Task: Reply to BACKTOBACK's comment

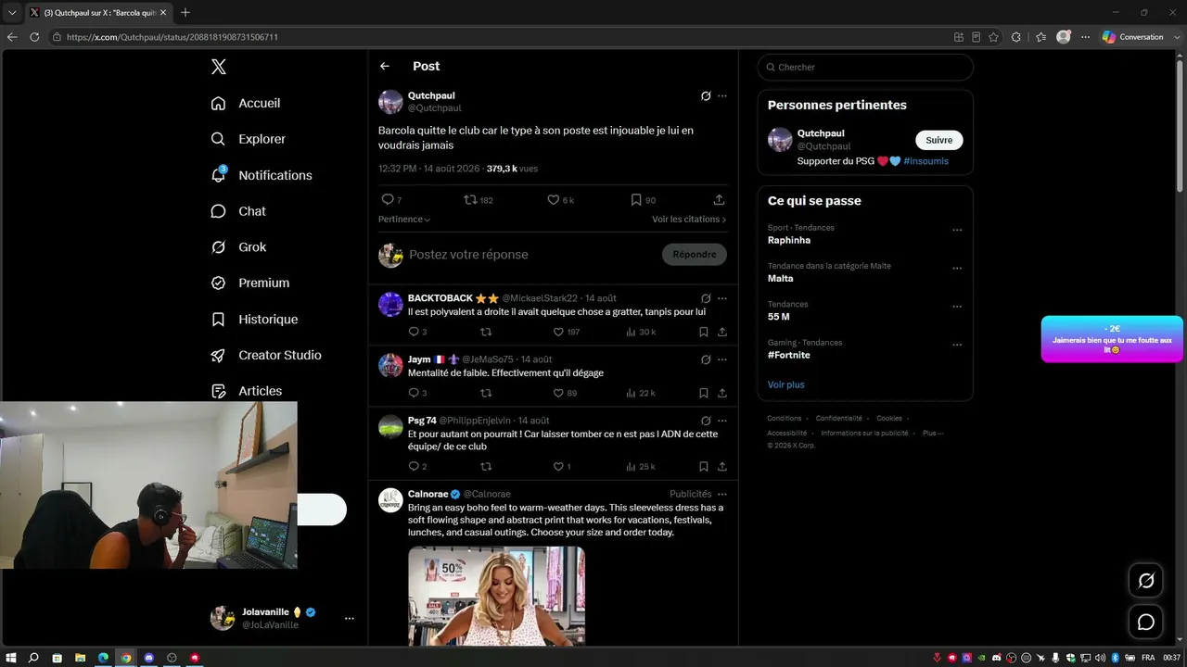Action: [414, 332]
